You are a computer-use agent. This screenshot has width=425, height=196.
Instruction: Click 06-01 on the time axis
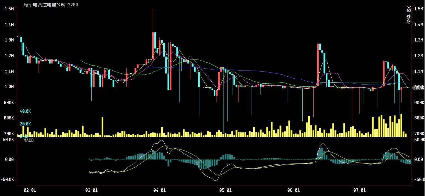click(294, 190)
